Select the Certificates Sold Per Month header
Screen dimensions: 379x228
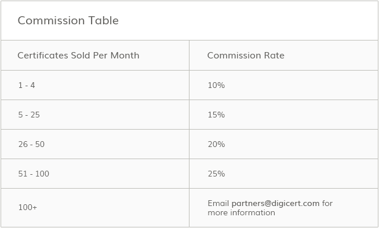78,55
